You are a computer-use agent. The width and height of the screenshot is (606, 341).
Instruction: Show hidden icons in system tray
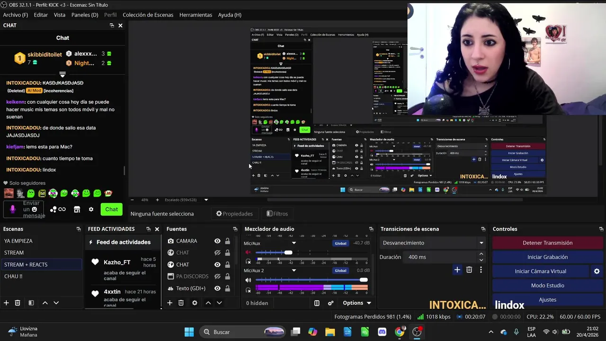[491, 332]
